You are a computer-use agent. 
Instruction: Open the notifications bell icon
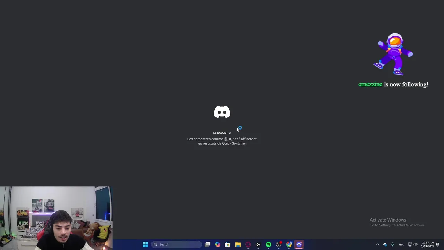pos(438,244)
